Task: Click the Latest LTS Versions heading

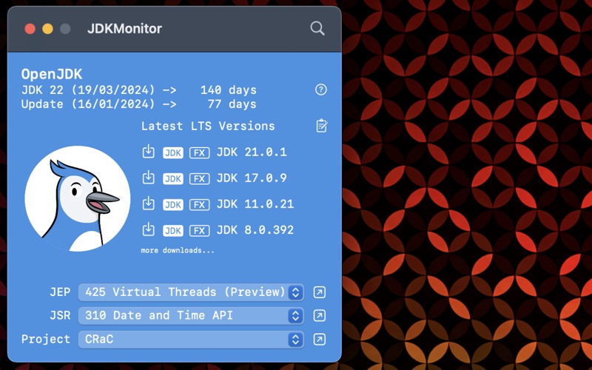Action: coord(208,126)
